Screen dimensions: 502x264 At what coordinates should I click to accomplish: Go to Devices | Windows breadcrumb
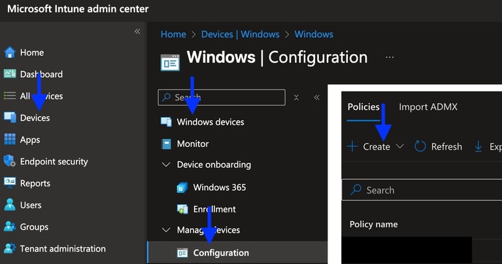tap(240, 34)
